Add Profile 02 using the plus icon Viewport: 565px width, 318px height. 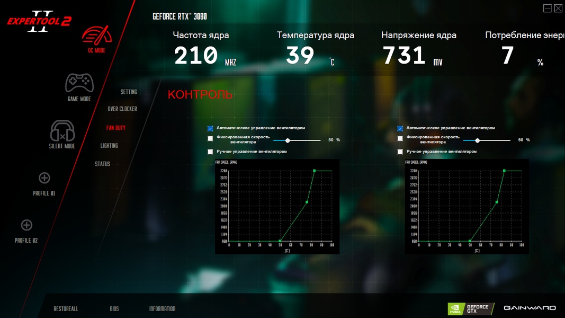pos(26,225)
